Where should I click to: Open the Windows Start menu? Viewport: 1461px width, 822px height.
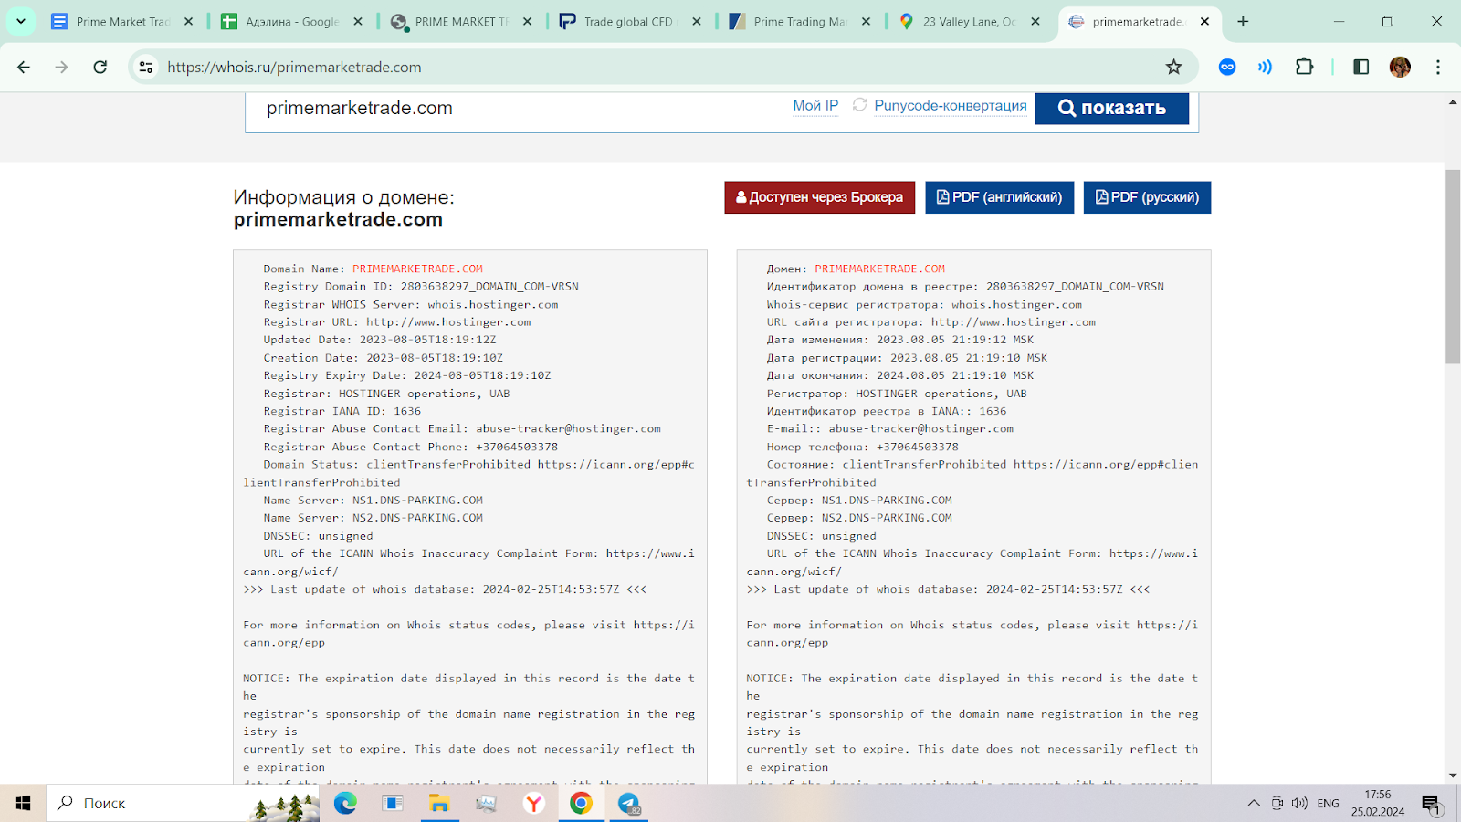tap(23, 803)
